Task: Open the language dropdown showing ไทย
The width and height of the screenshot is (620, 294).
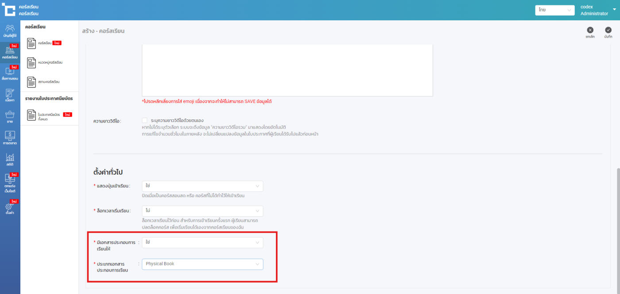Action: coord(554,10)
